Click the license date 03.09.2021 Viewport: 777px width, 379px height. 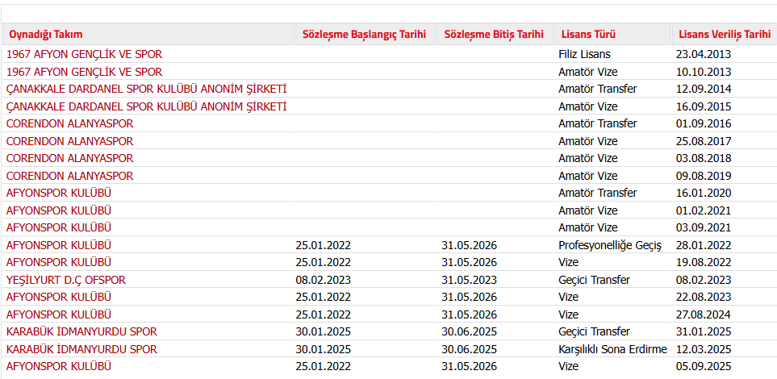pyautogui.click(x=704, y=227)
